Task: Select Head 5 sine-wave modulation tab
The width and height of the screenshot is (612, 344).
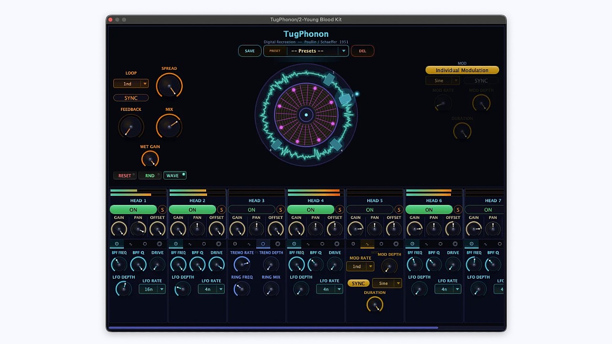Action: coord(367,244)
